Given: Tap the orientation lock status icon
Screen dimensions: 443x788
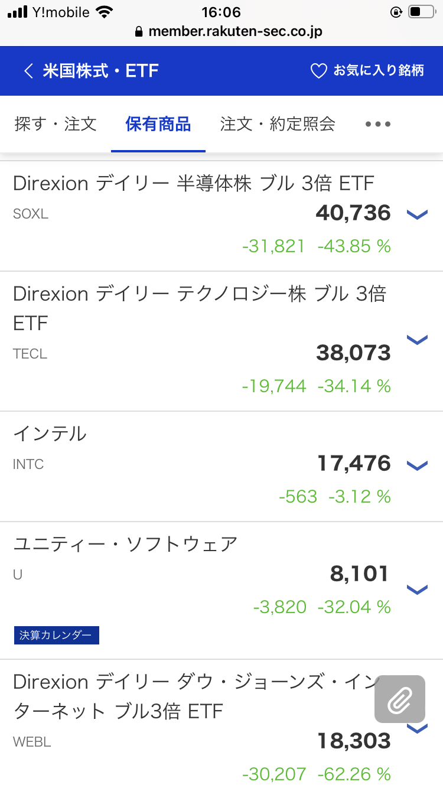Looking at the screenshot, I should (396, 12).
